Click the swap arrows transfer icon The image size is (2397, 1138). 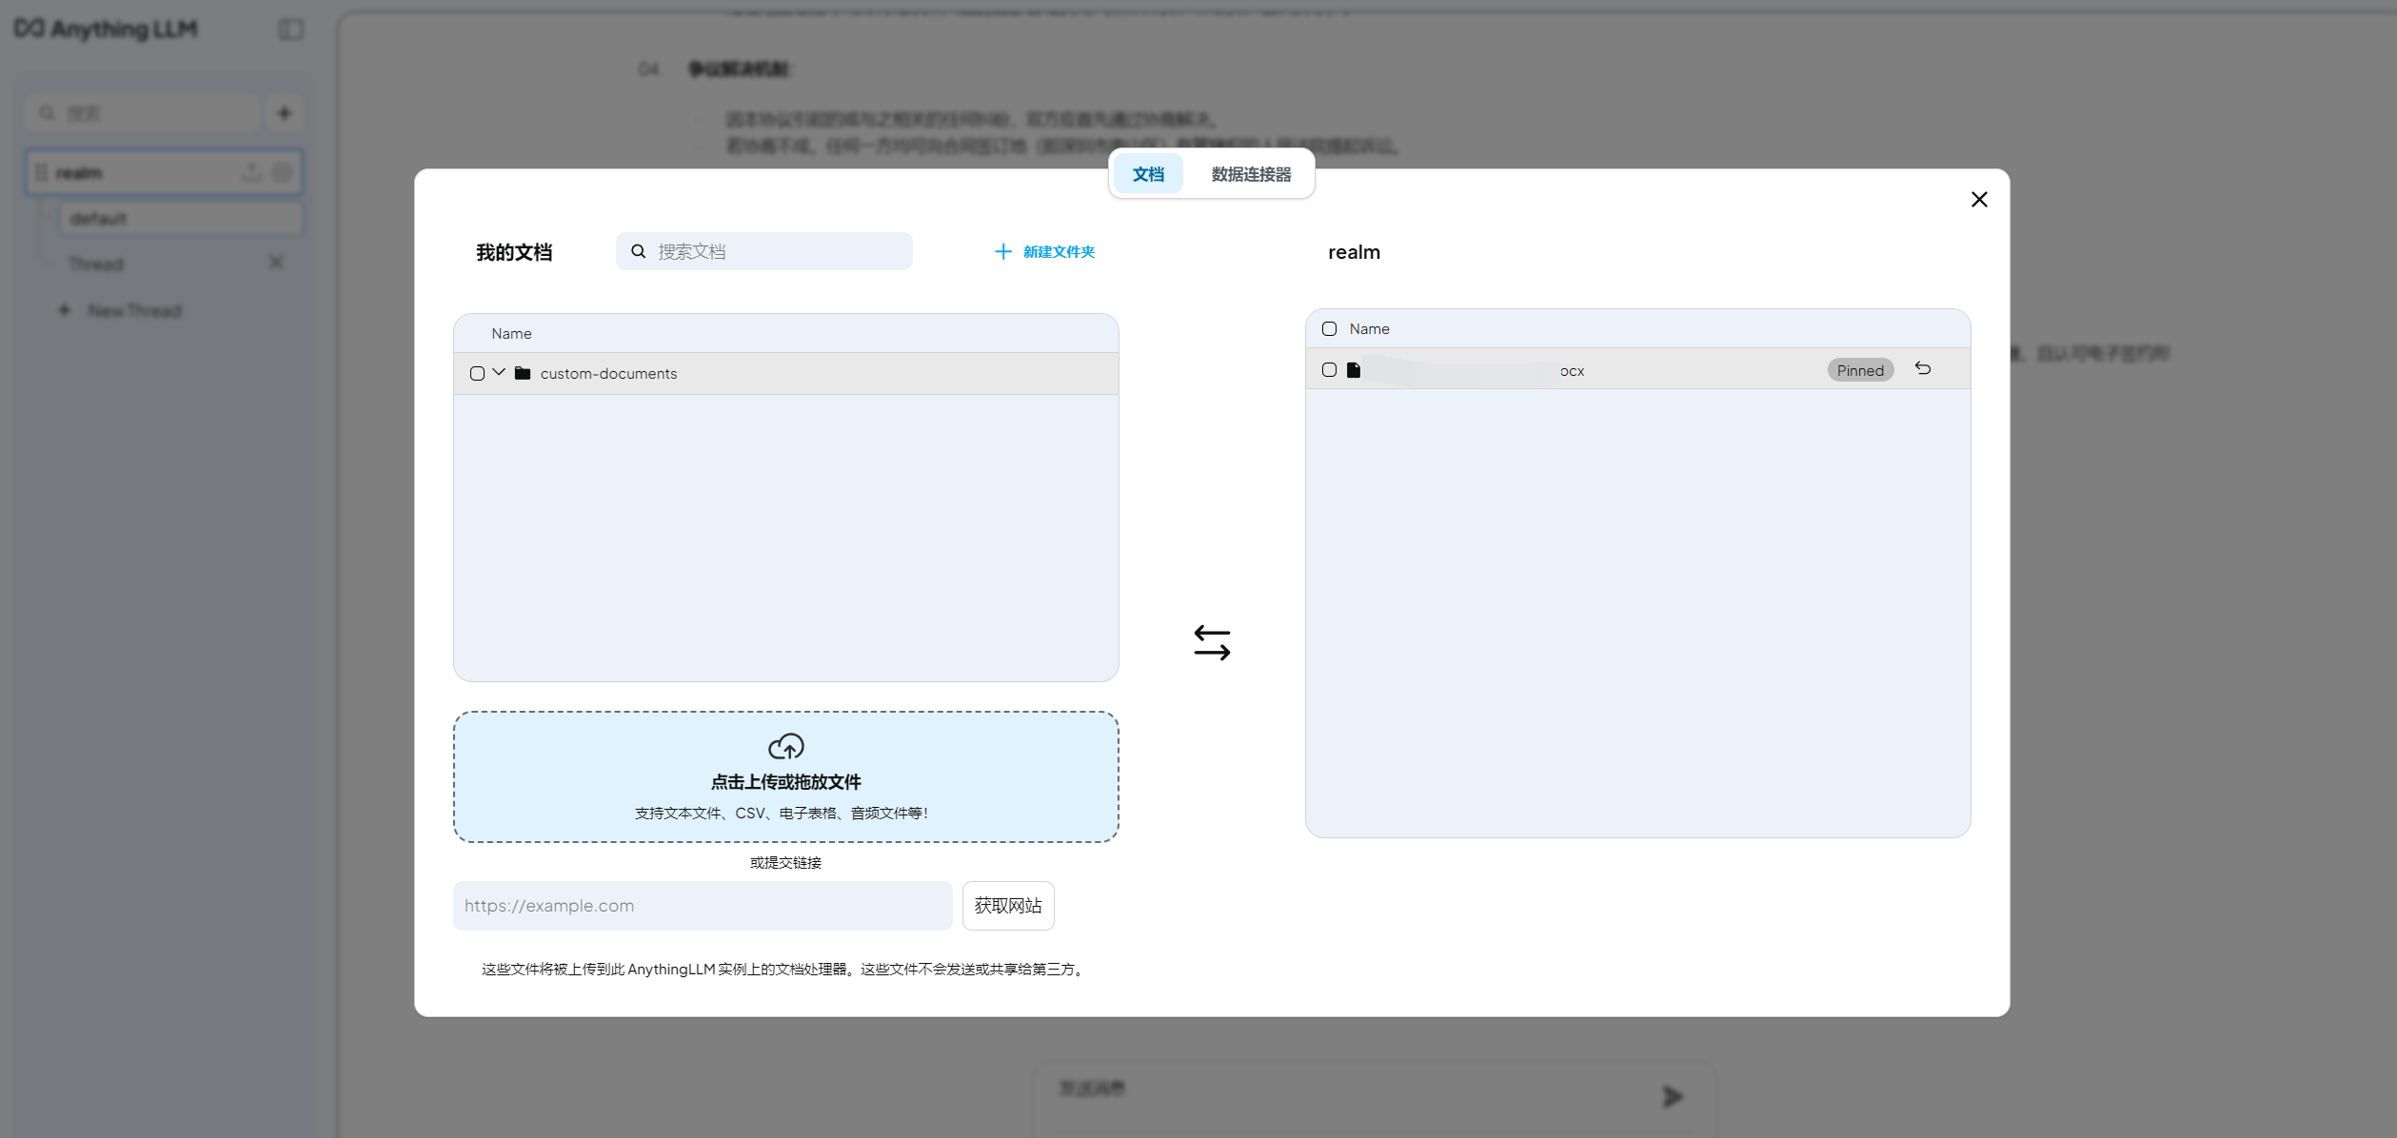(1212, 642)
